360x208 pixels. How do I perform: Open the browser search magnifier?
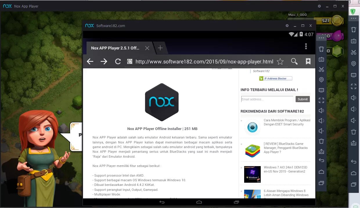click(294, 61)
